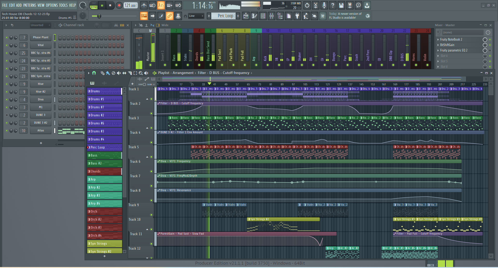Open the audio editor scissors icon
498x268 pixels.
315,5
